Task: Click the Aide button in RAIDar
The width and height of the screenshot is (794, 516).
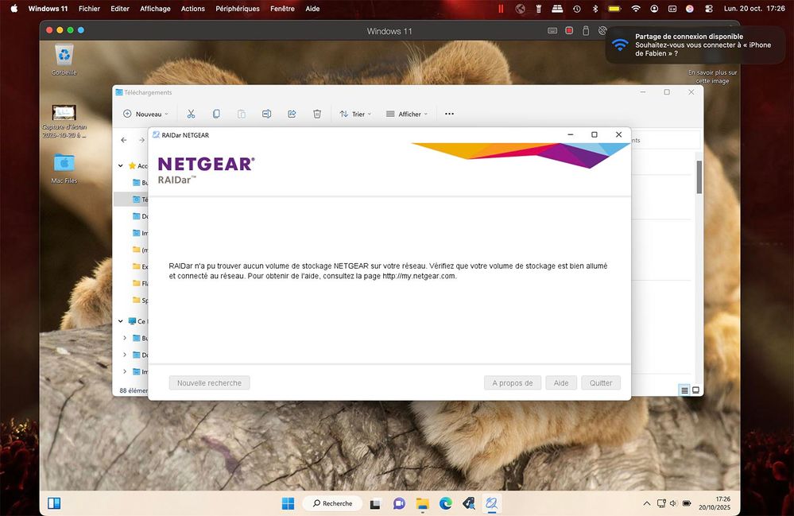Action: [x=560, y=382]
